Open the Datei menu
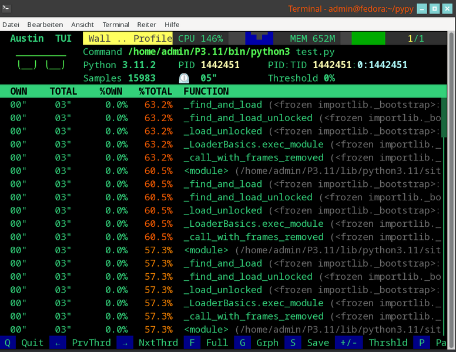Viewport: 456px width, 352px height. point(11,25)
